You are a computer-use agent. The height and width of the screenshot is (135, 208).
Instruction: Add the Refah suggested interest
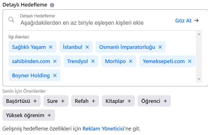(x=85, y=101)
